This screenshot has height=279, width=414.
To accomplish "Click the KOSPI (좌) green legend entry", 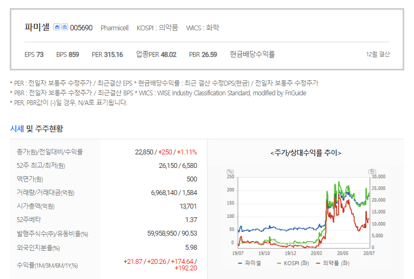I will pyautogui.click(x=293, y=263).
